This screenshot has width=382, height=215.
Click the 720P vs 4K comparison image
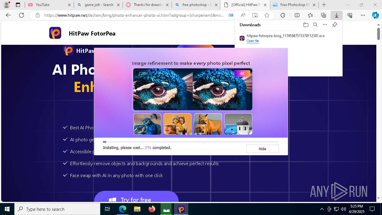[x=192, y=89]
